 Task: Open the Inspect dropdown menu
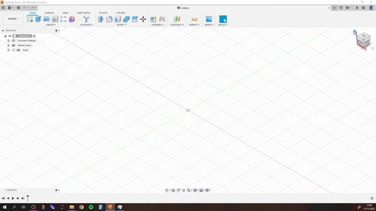(194, 25)
